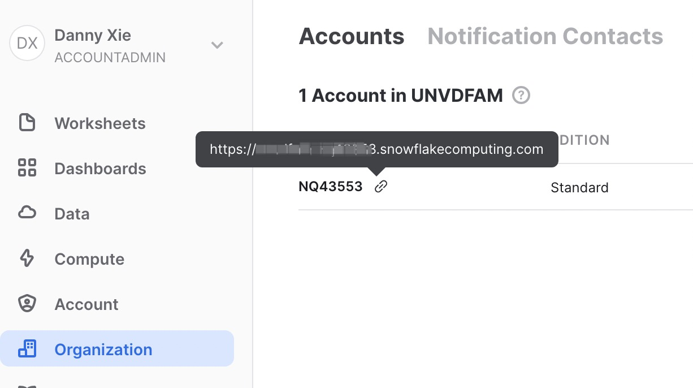Click the 1 Account in UNVDFAM heading
The width and height of the screenshot is (693, 388).
(400, 96)
